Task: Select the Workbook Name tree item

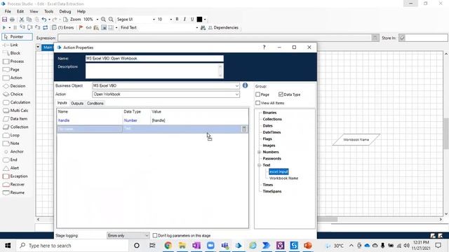Action: tap(283, 178)
